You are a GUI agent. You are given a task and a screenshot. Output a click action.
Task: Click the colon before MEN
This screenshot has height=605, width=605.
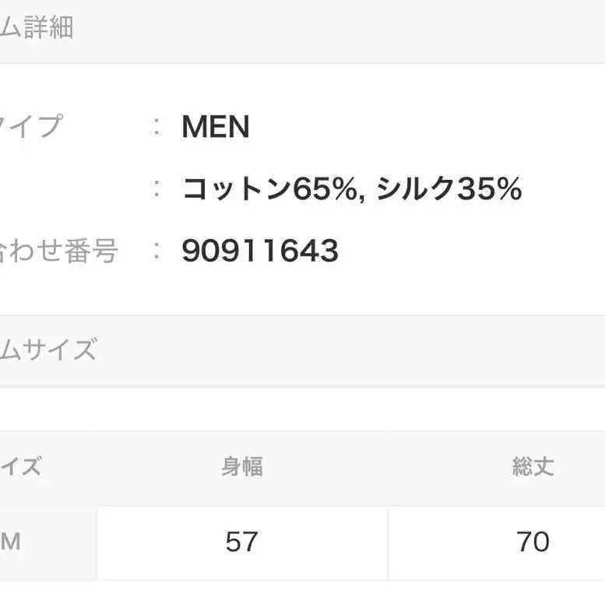(x=158, y=127)
